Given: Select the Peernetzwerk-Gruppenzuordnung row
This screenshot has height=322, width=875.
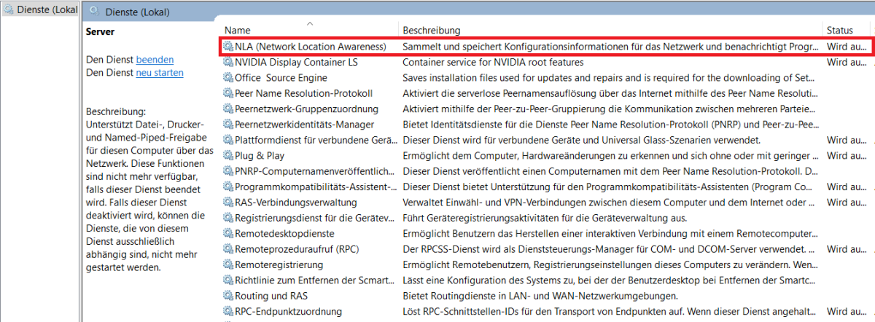Looking at the screenshot, I should pyautogui.click(x=306, y=109).
